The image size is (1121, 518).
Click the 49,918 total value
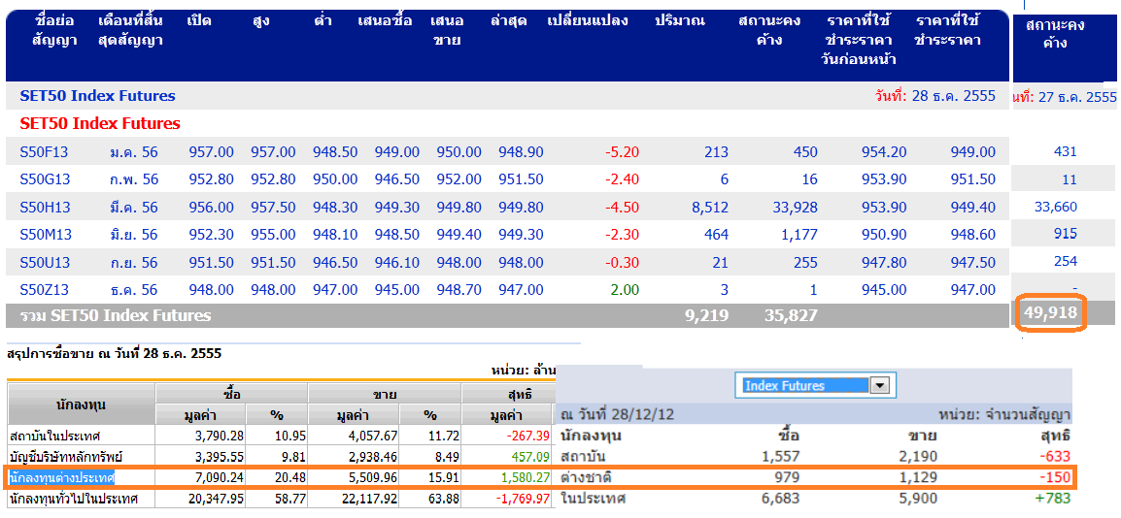[x=1050, y=312]
